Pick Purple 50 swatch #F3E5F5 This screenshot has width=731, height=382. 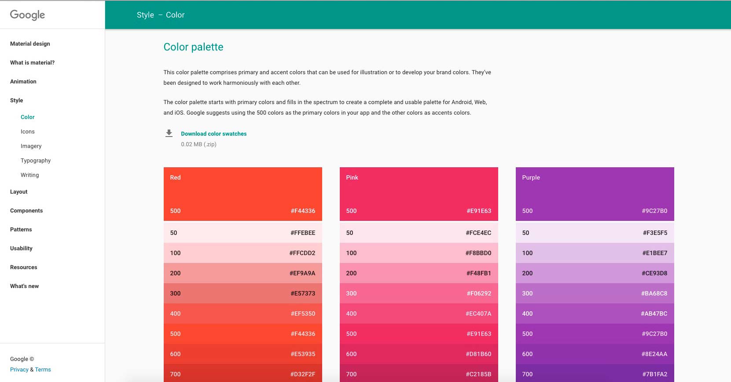[x=595, y=233]
